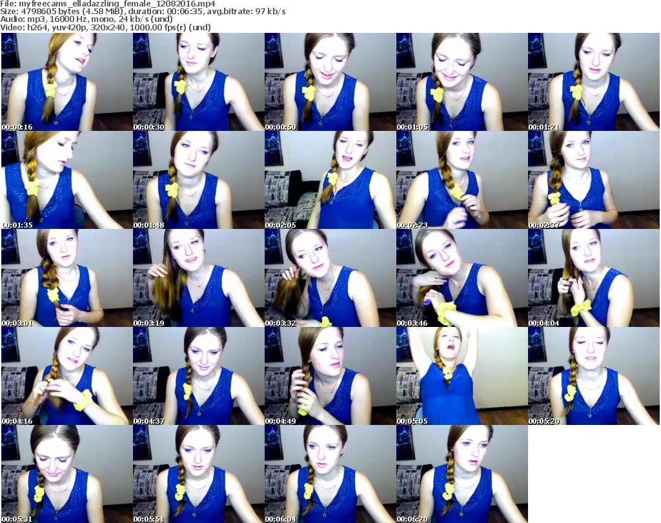Choose the frame labeled 00:04:49
This screenshot has width=661, height=523.
(330, 376)
